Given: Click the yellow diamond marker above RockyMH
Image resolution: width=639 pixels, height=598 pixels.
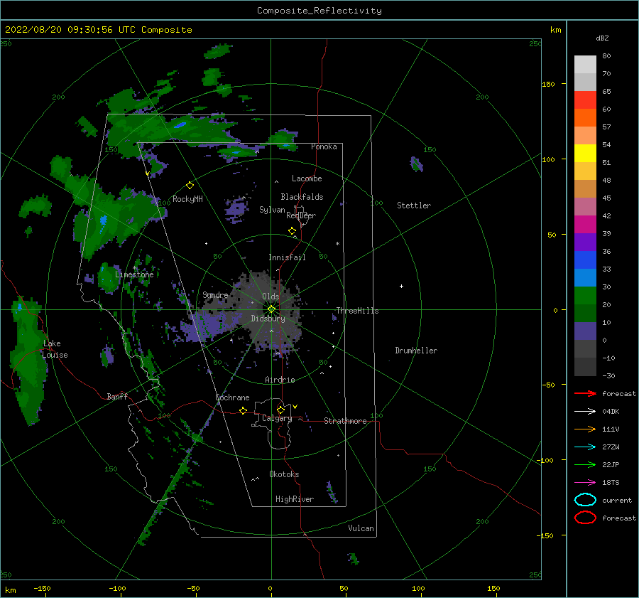Looking at the screenshot, I should pyautogui.click(x=190, y=186).
